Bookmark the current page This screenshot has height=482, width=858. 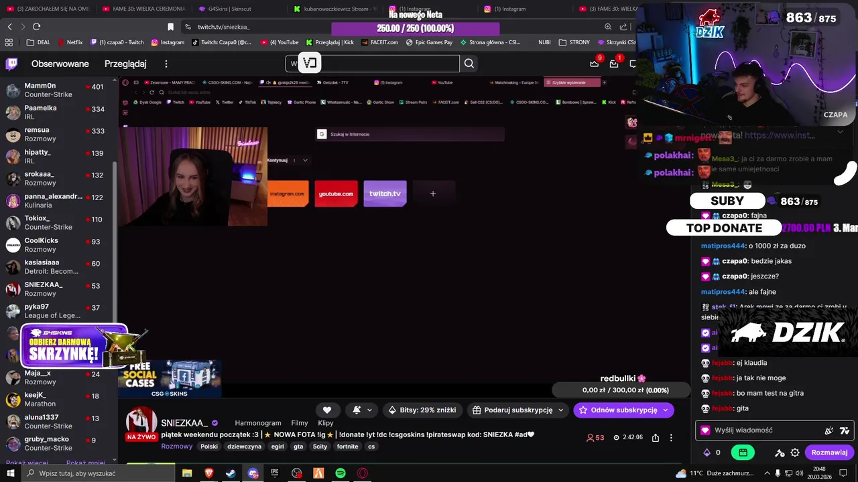[x=170, y=27]
